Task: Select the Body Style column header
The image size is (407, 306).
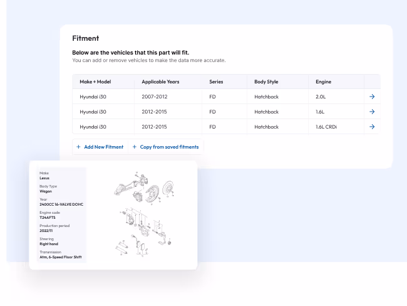Action: (266, 82)
